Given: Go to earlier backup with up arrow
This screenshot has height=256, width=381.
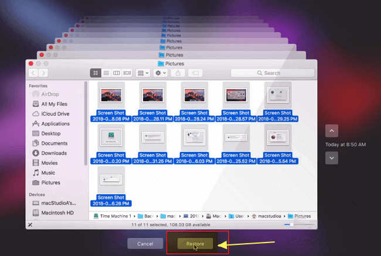Looking at the screenshot, I should pyautogui.click(x=332, y=131).
